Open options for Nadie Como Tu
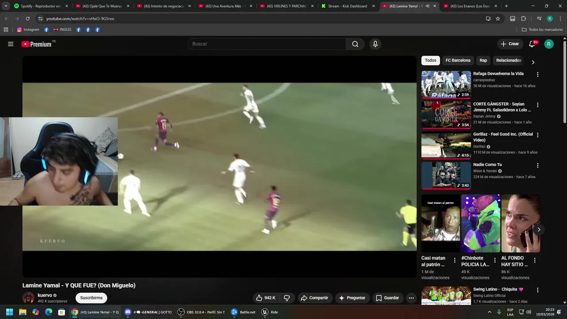The image size is (567, 319). click(x=538, y=165)
